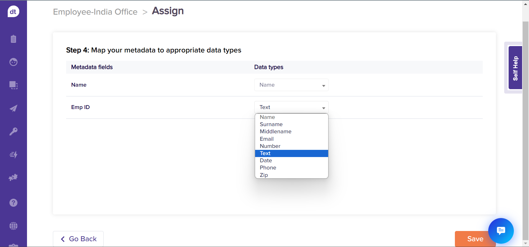Choose Zip in the dropdown list
Image resolution: width=529 pixels, height=247 pixels.
coord(264,175)
